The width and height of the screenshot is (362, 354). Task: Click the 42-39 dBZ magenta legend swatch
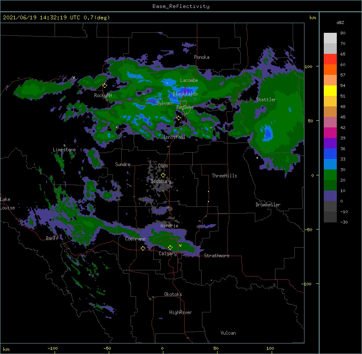click(x=330, y=132)
